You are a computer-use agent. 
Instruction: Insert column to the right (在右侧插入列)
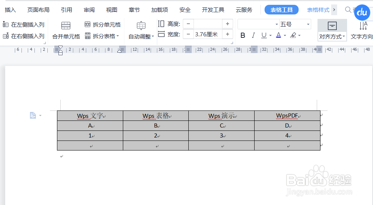(23, 36)
